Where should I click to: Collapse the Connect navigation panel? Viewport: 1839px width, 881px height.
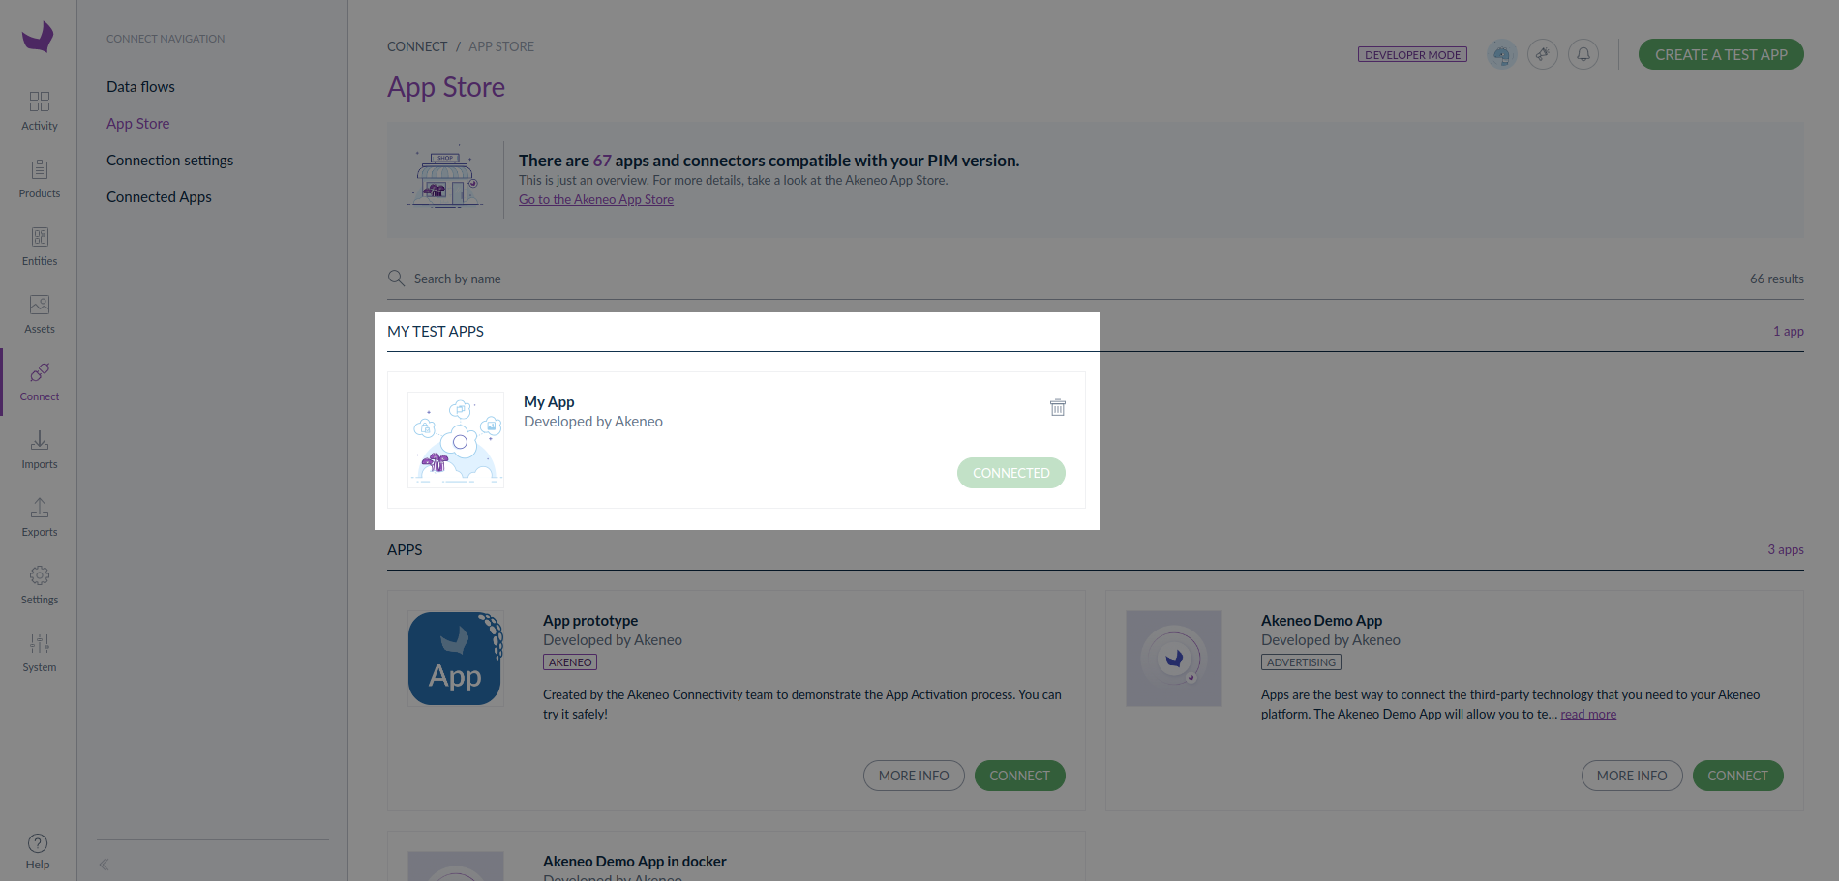pyautogui.click(x=104, y=865)
